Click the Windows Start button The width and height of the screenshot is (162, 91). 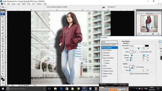click(x=3, y=89)
